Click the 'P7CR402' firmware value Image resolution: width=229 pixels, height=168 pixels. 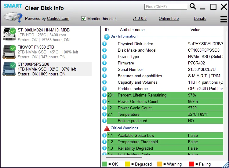pos(196,63)
